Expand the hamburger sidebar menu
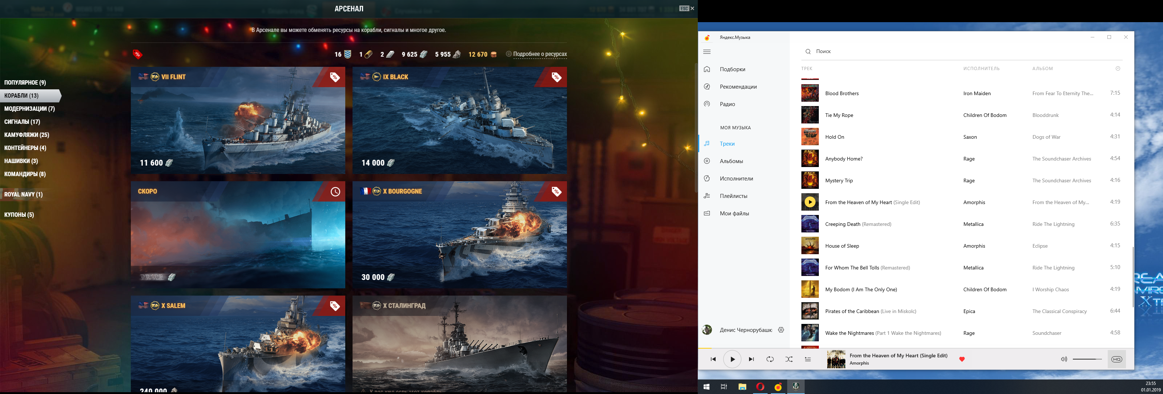Viewport: 1163px width, 394px height. [707, 52]
